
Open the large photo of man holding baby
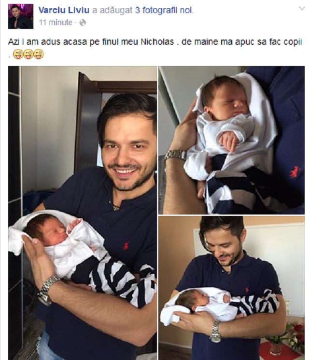83,213
